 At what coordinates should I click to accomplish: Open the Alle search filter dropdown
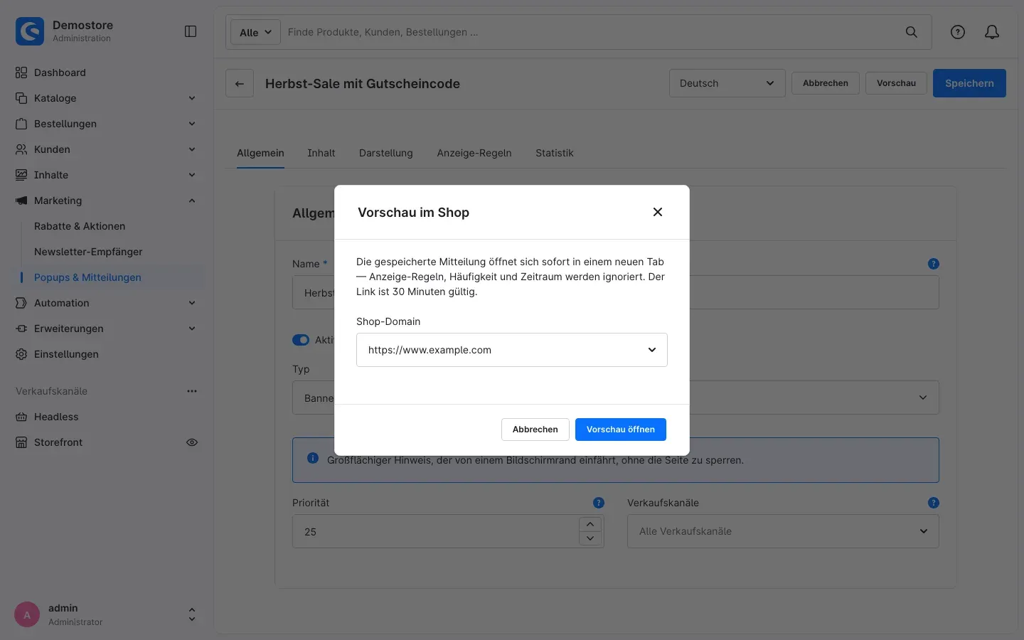click(255, 32)
